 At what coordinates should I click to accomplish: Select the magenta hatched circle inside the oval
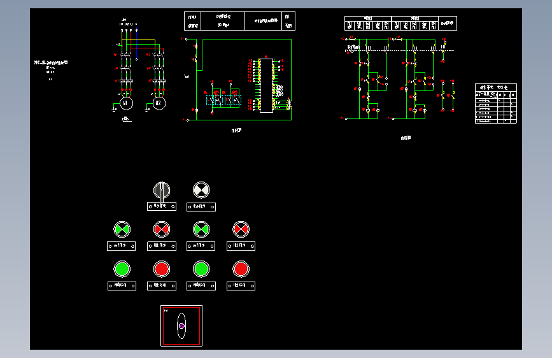[181, 326]
